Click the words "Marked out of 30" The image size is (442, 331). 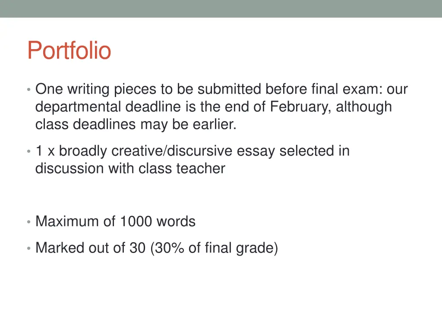coord(90,248)
